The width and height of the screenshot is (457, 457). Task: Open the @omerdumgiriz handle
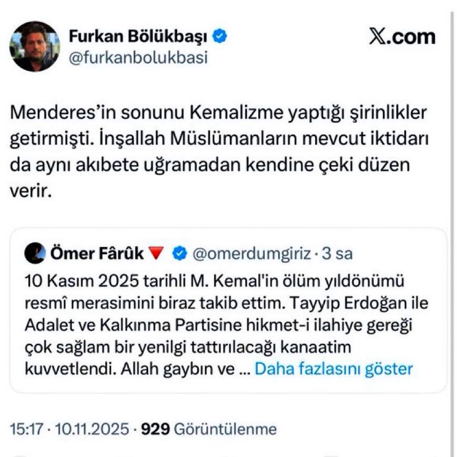[251, 254]
